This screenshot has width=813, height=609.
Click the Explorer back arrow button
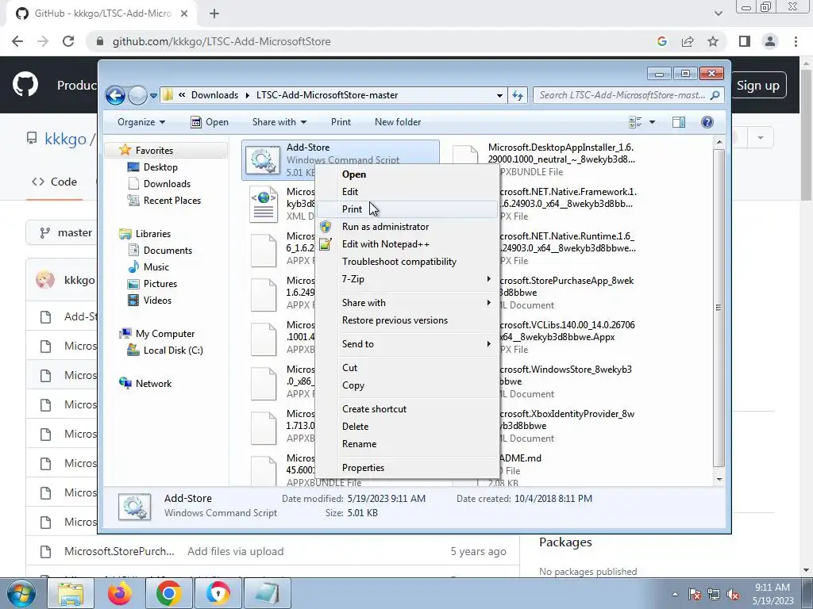pyautogui.click(x=115, y=95)
